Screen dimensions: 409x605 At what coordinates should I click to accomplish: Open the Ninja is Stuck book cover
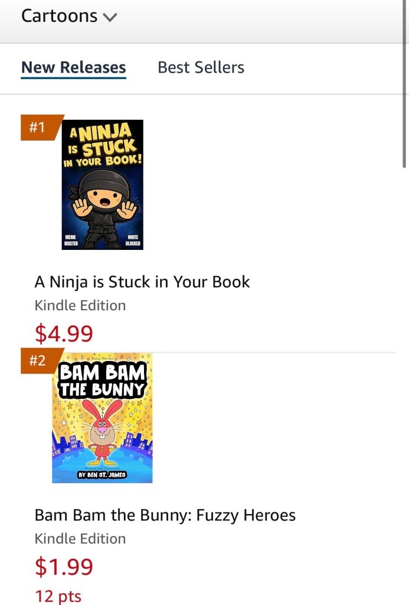point(102,184)
